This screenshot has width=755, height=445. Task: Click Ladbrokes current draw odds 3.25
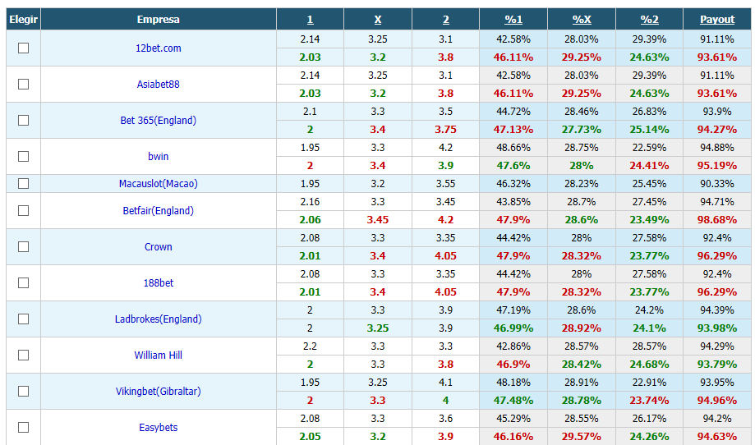378,328
